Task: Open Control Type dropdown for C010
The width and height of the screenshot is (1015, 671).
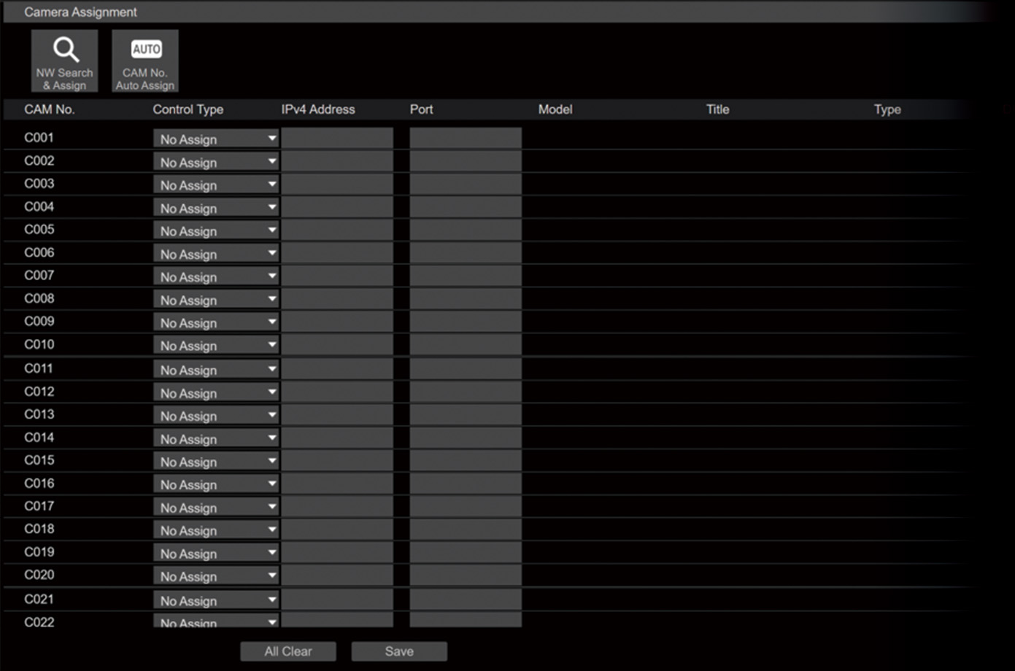Action: tap(216, 345)
